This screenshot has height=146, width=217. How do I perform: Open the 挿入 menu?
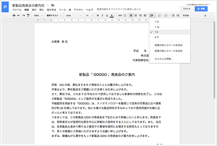(42, 10)
